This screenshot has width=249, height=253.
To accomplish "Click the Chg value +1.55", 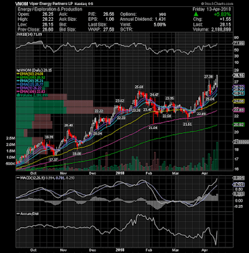I will click(x=225, y=19).
